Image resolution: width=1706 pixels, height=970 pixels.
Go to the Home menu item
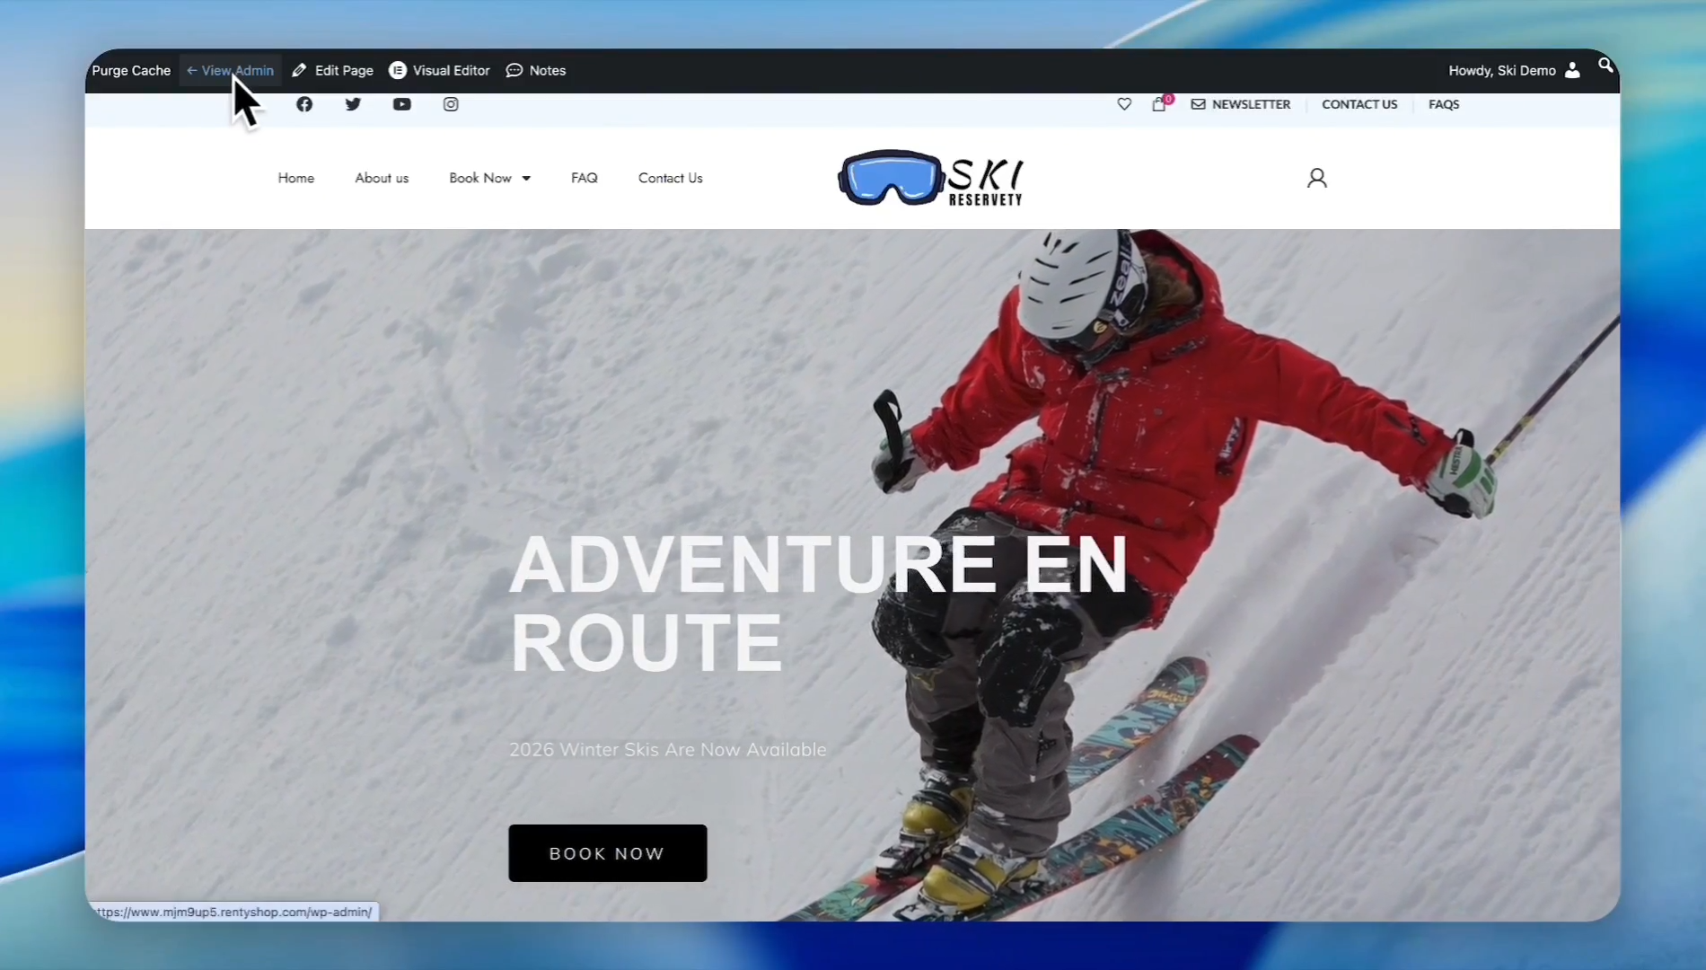point(295,178)
